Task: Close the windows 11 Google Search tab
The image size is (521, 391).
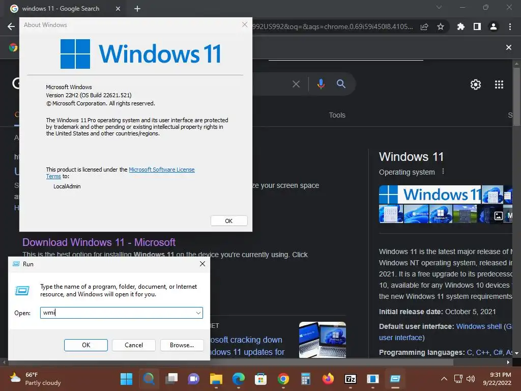Action: (x=118, y=9)
